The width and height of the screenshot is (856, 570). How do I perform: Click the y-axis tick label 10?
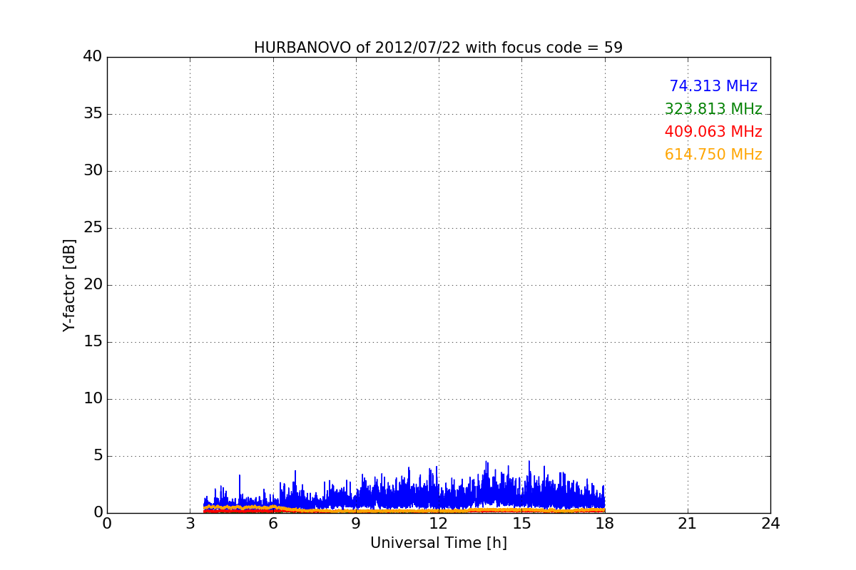(93, 399)
